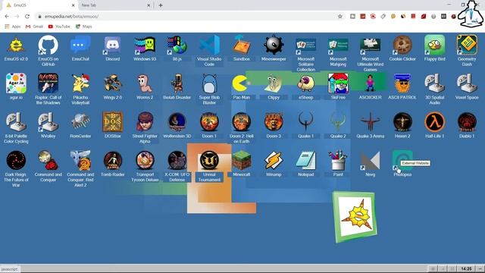The height and width of the screenshot is (273, 485).
Task: Launch Visual Studio Code icon
Action: click(x=209, y=45)
